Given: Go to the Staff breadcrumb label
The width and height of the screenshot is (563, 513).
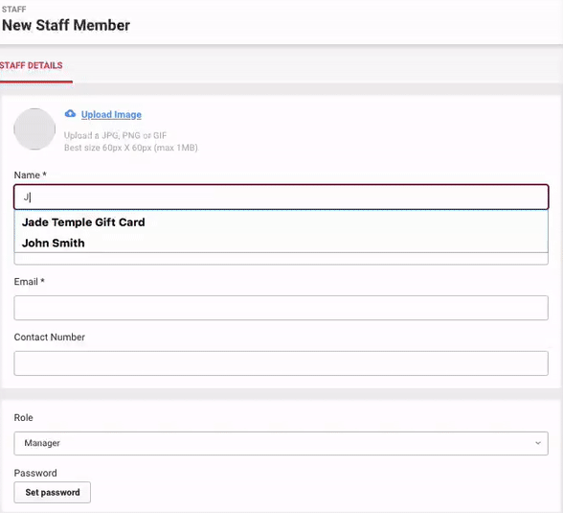Looking at the screenshot, I should 14,10.
